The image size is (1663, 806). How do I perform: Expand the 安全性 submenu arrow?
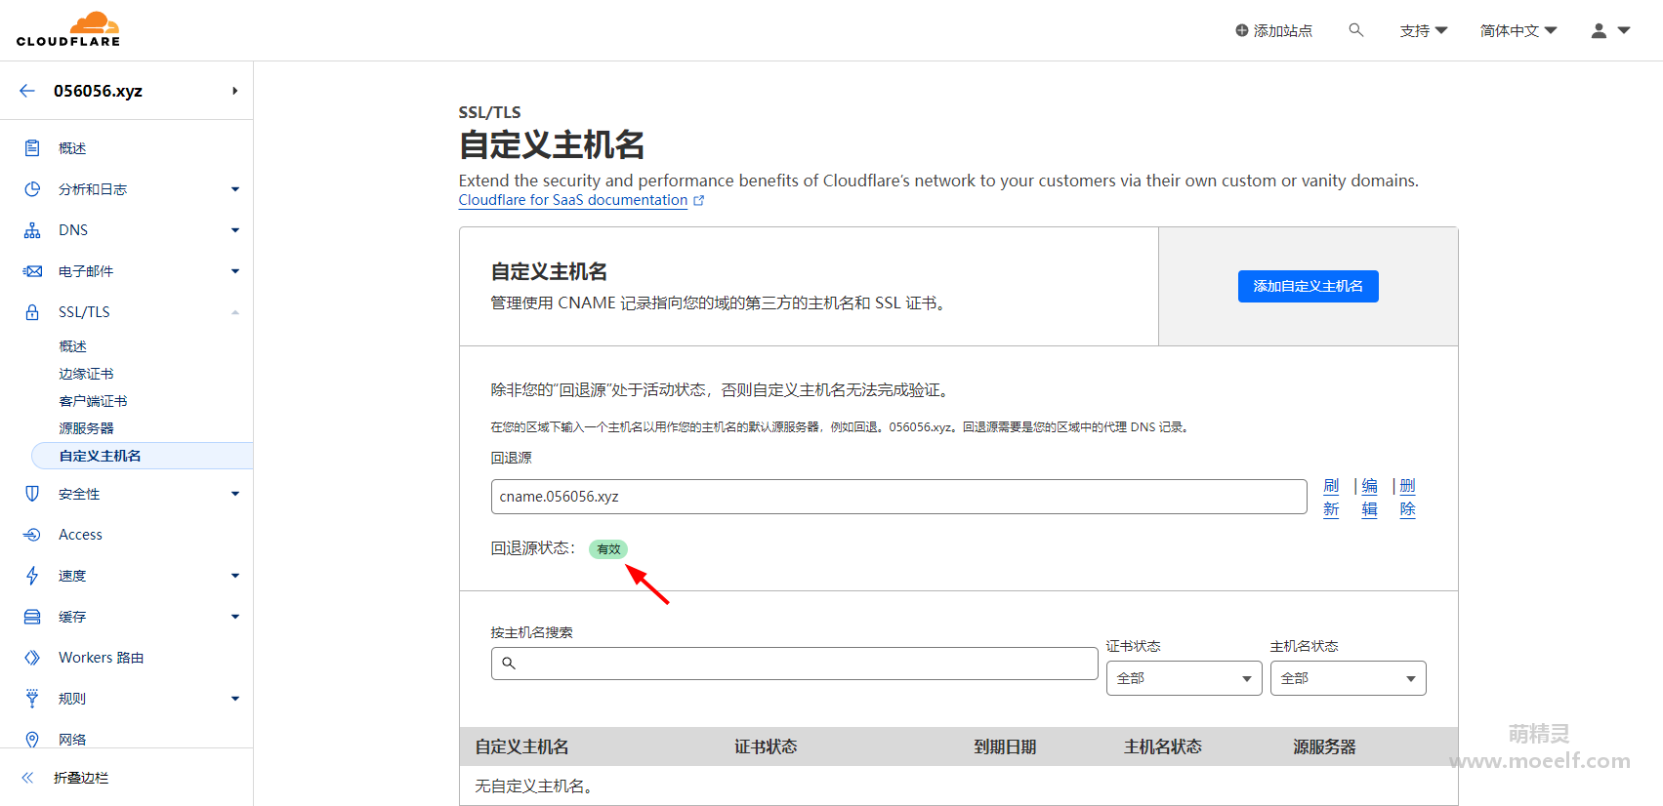tap(235, 494)
